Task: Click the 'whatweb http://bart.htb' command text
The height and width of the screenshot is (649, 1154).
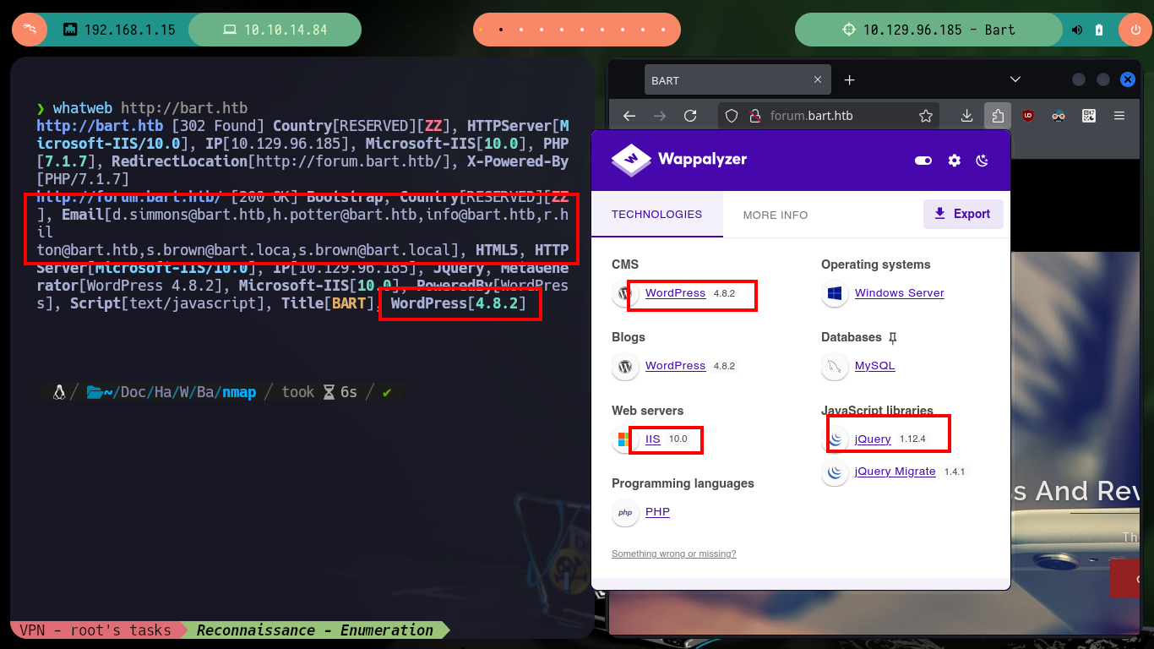Action: point(150,108)
